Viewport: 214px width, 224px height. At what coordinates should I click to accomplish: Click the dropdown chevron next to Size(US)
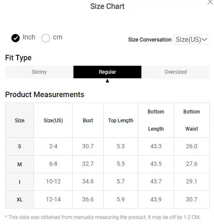[x=204, y=39]
